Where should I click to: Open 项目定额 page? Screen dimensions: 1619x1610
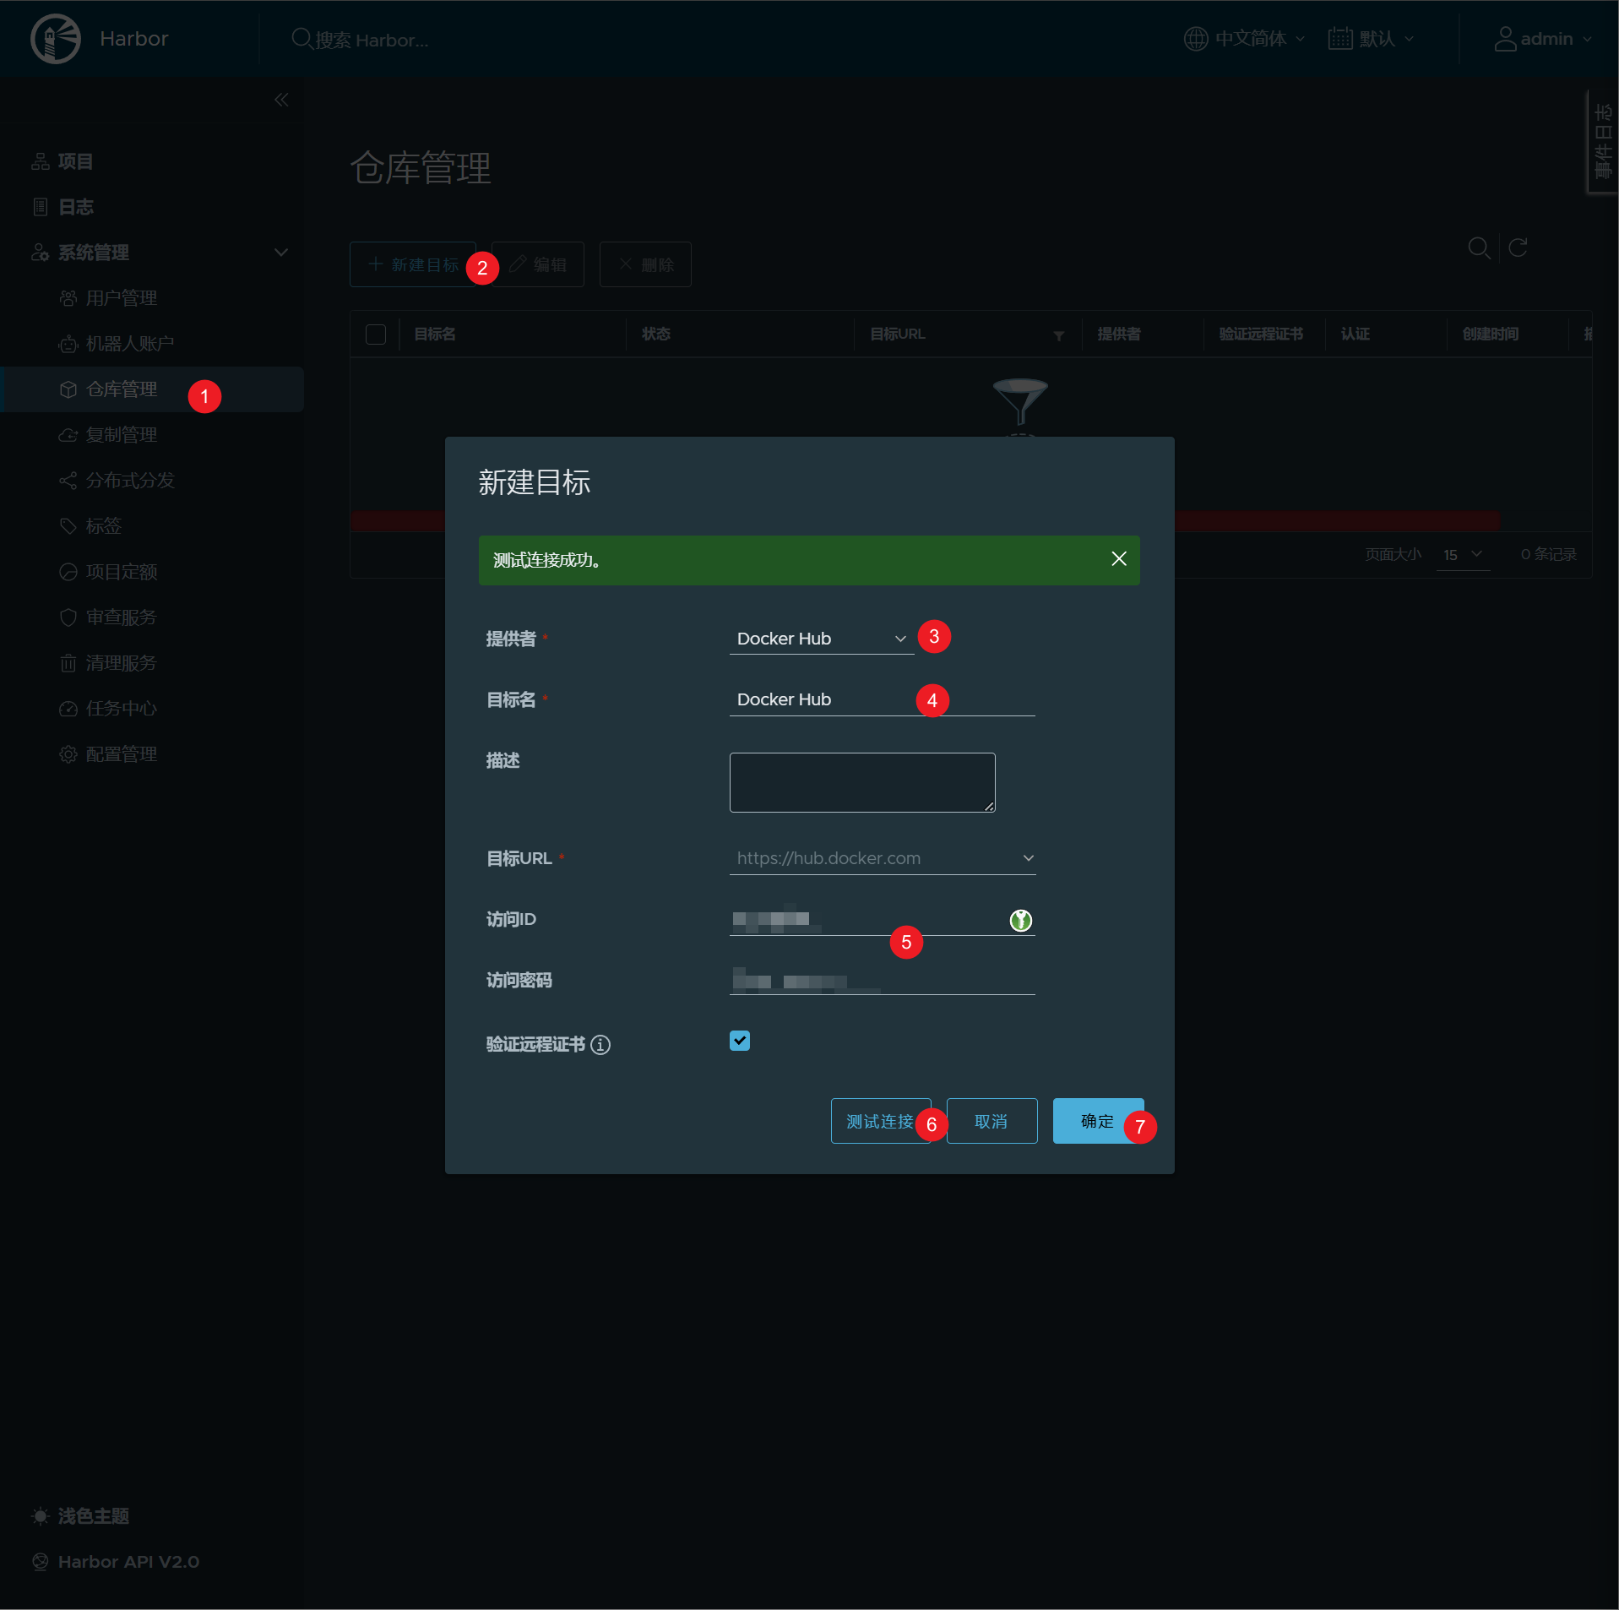point(122,572)
